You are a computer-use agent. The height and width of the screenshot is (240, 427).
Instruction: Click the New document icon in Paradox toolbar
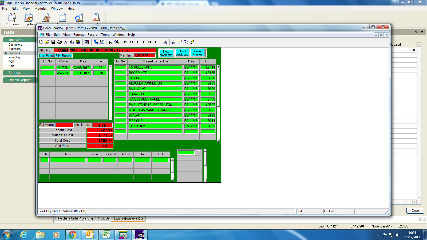[x=41, y=42]
